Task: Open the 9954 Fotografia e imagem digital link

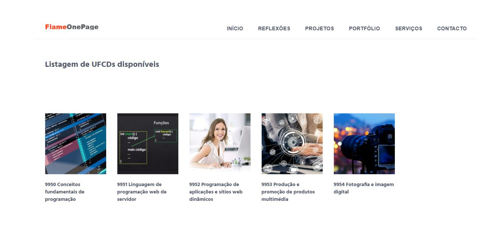Action: click(364, 188)
